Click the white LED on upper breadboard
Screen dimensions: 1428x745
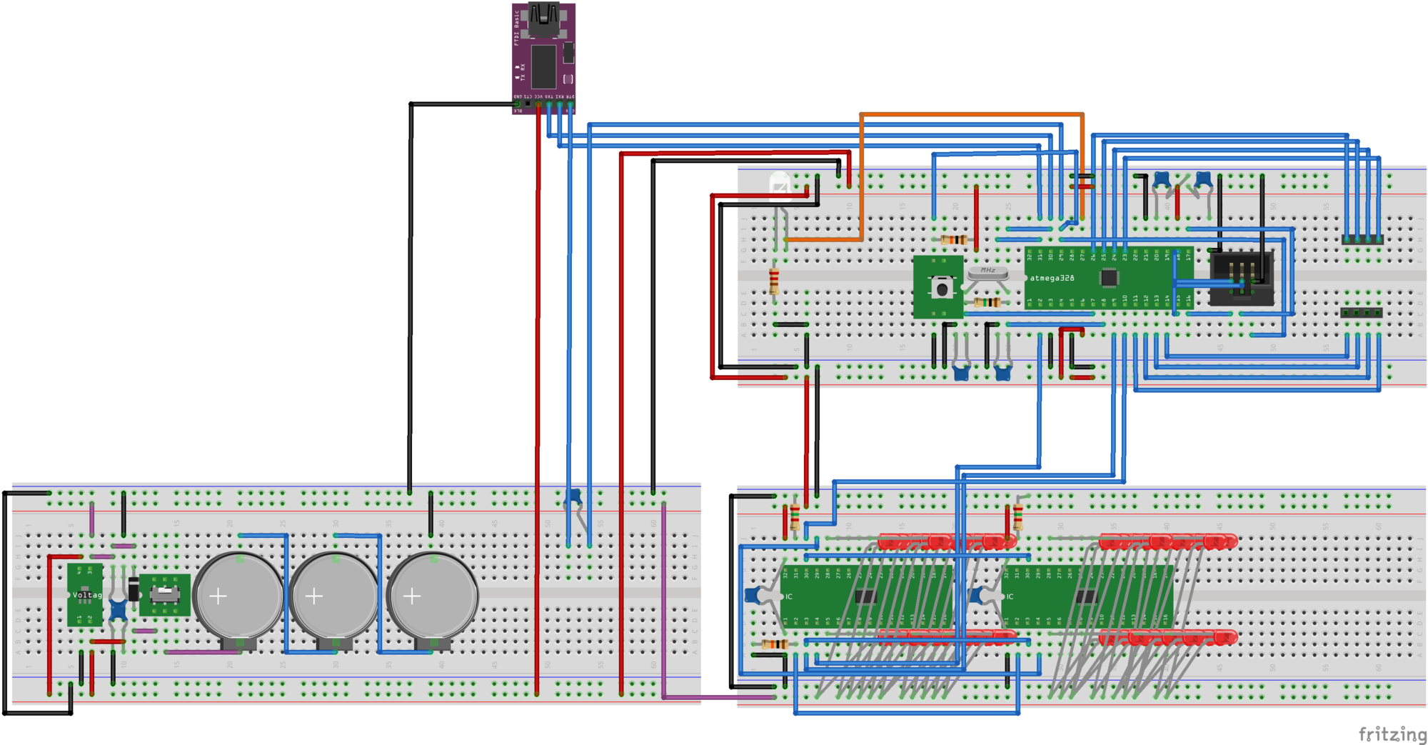(x=780, y=184)
